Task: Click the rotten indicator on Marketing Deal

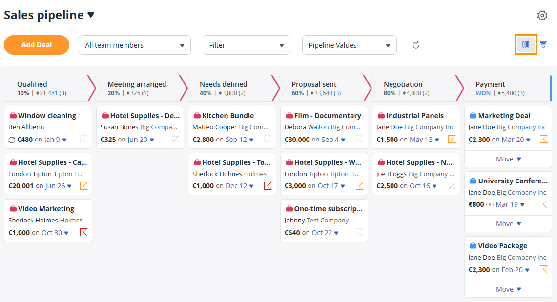Action: point(543,139)
